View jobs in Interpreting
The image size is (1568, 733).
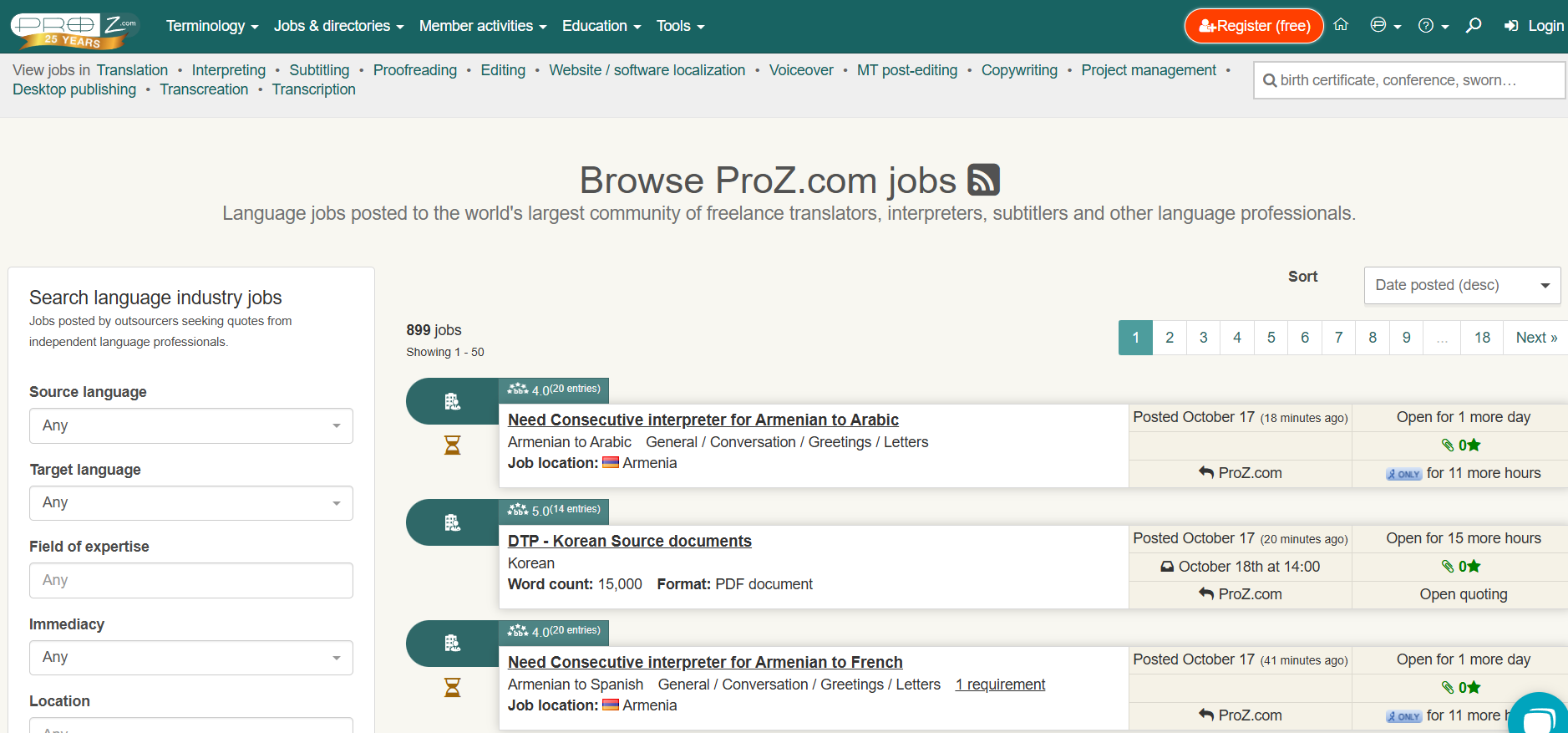[228, 70]
